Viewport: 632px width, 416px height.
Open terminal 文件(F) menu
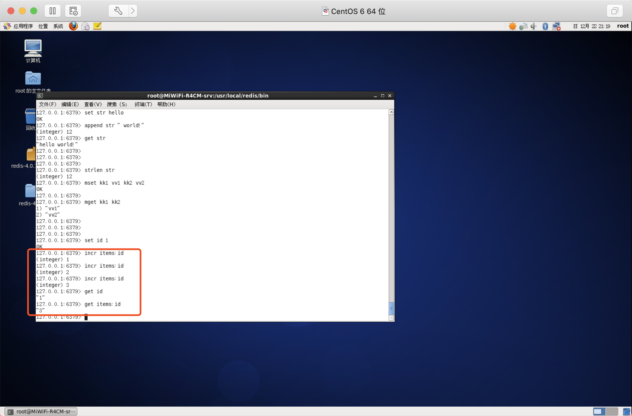[47, 104]
